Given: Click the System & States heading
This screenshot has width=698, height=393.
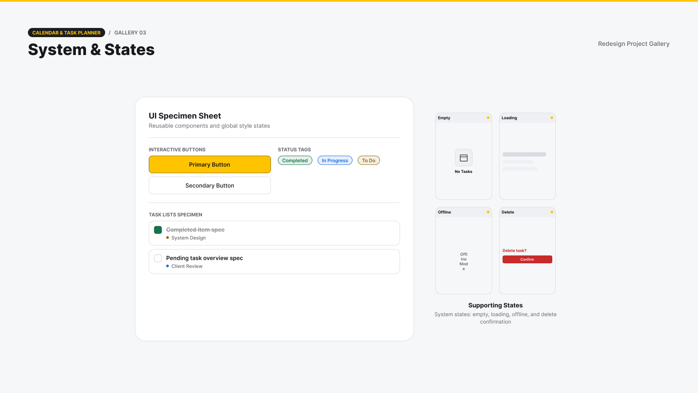Looking at the screenshot, I should [91, 50].
